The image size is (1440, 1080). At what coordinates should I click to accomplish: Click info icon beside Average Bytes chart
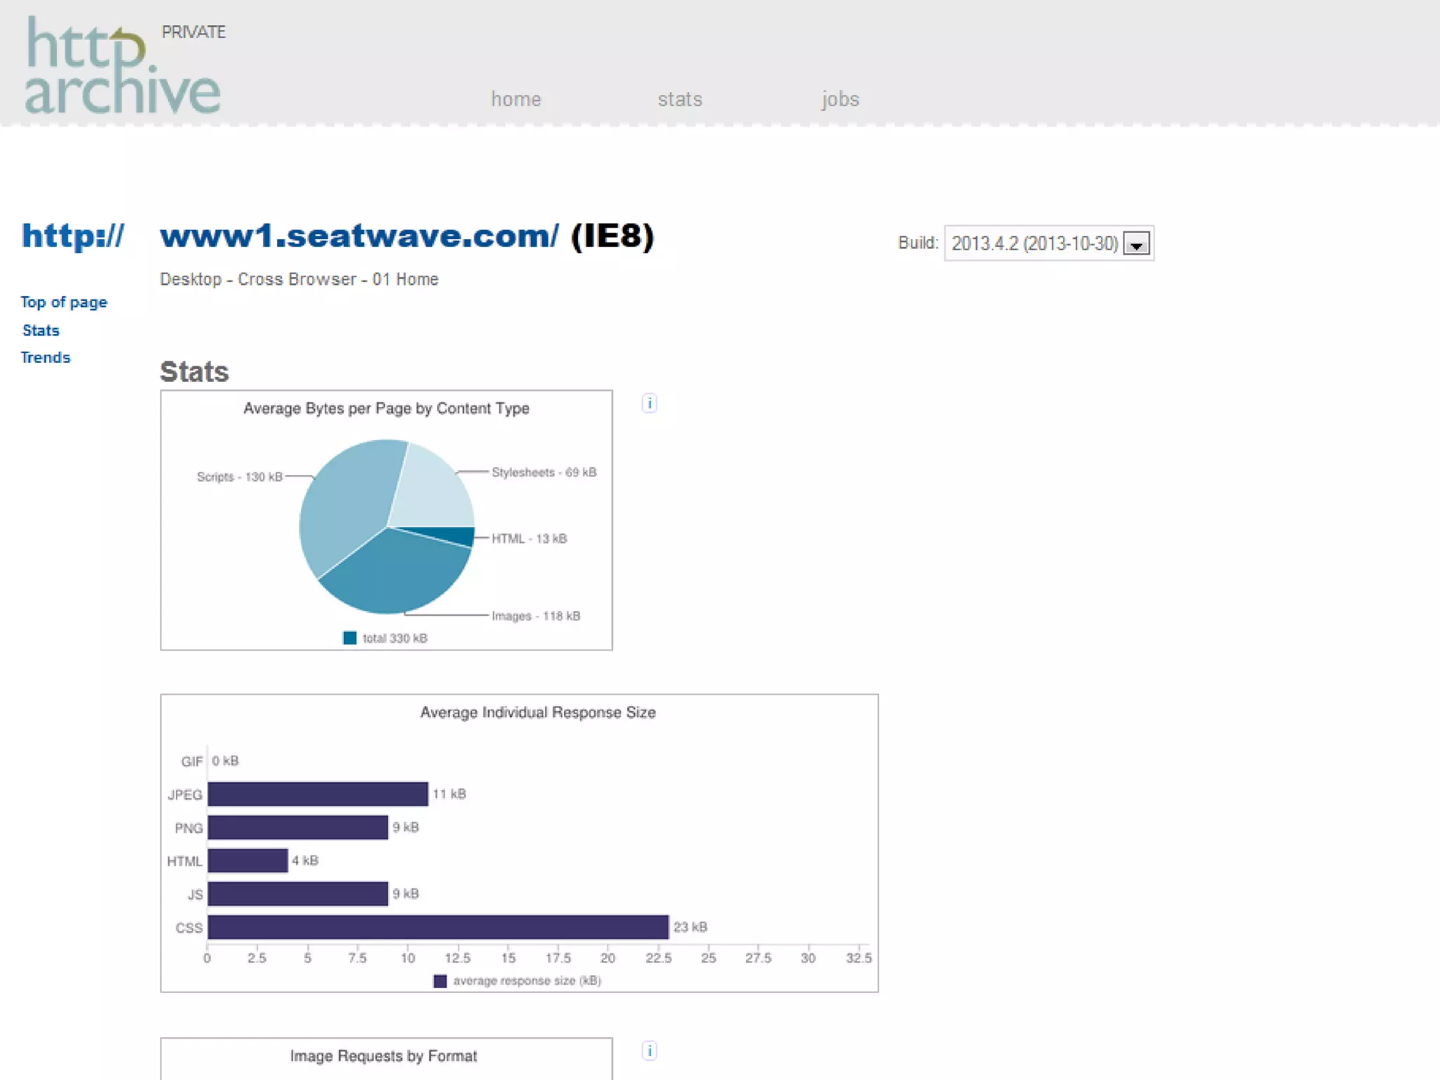[x=649, y=404]
